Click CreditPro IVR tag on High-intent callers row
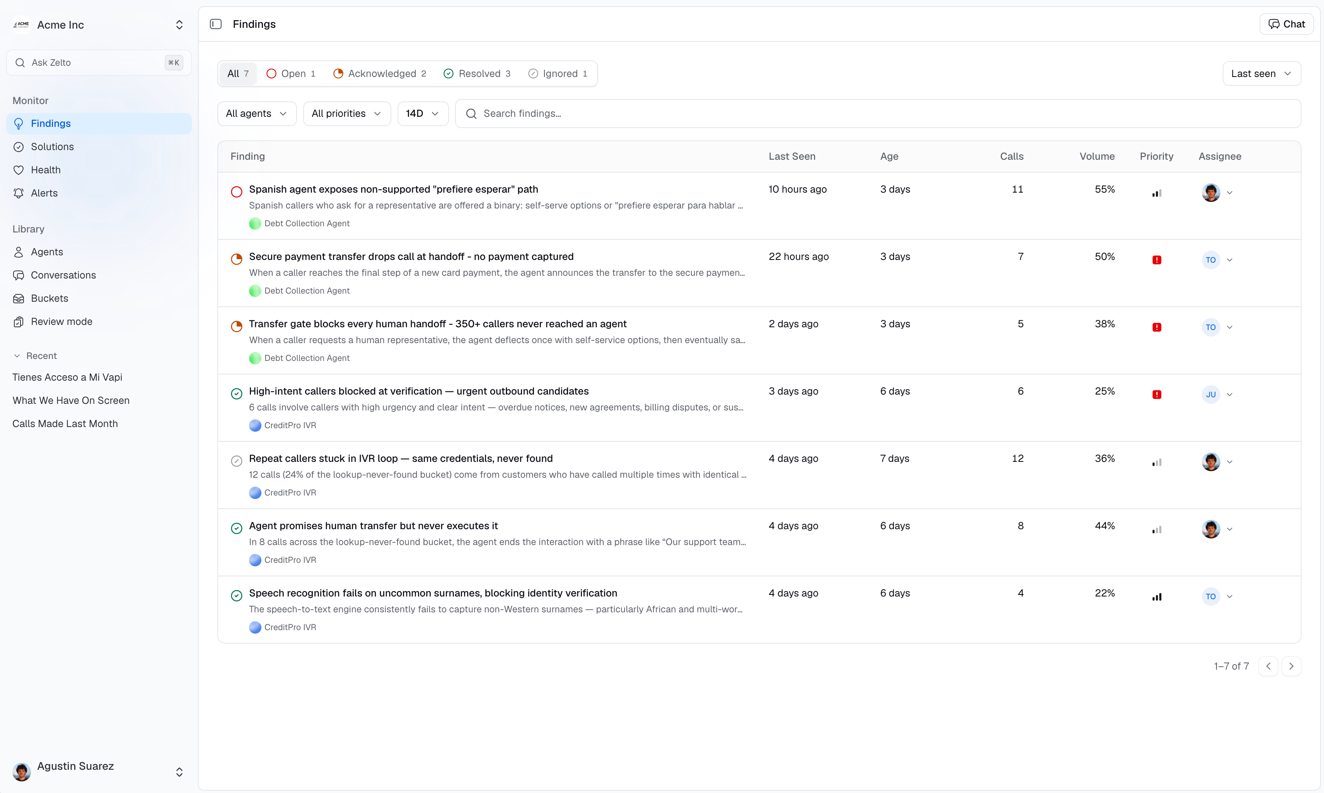 tap(283, 426)
